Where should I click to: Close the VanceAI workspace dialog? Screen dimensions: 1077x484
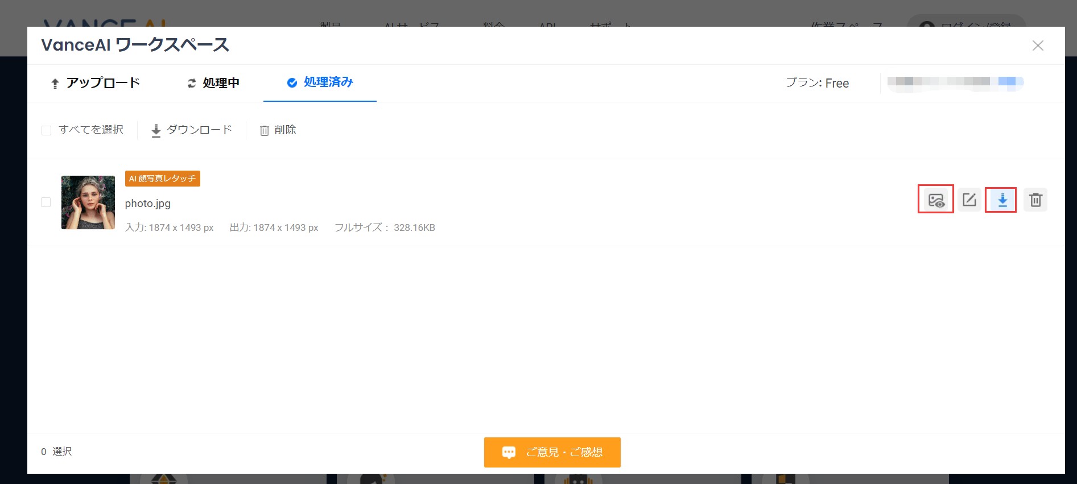click(x=1037, y=45)
